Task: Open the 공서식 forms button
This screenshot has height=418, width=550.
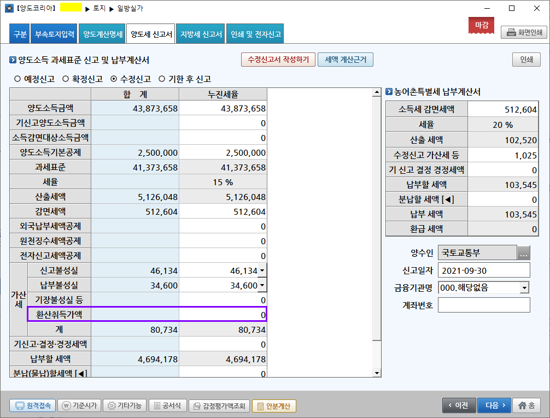Action: pyautogui.click(x=167, y=405)
